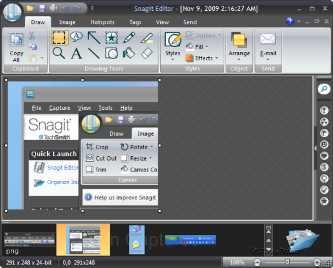Click the 100% zoom level label
The width and height of the screenshot is (333, 268).
tap(237, 262)
